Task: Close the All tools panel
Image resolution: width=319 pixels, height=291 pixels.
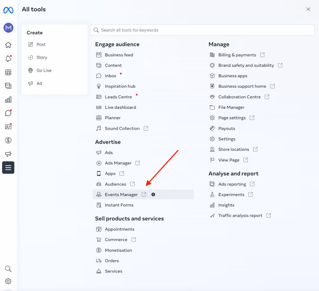Action: coord(308,9)
